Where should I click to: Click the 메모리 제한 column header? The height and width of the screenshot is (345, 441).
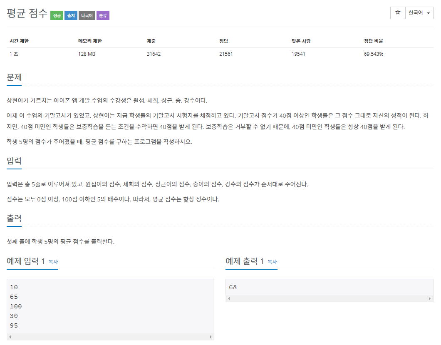[x=90, y=41]
